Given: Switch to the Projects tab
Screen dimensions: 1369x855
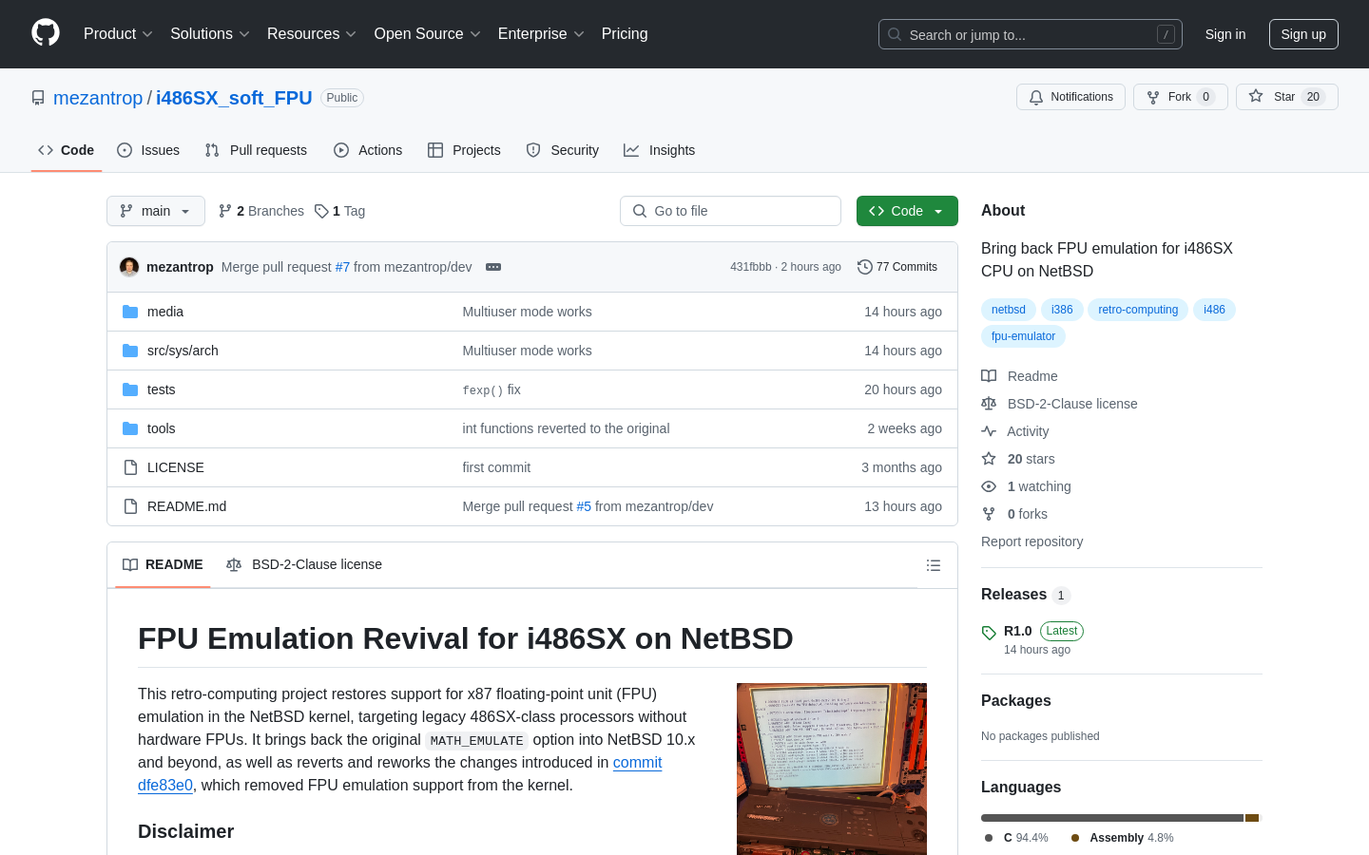Looking at the screenshot, I should tap(464, 150).
